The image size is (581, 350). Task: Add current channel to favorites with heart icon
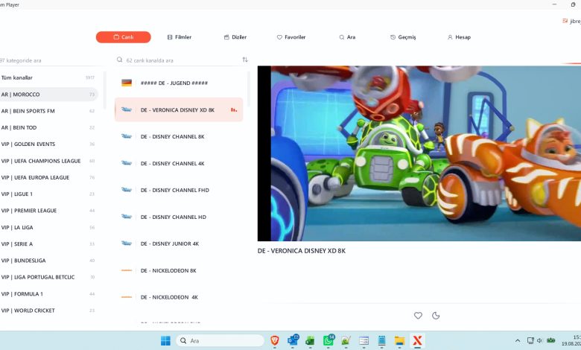click(418, 316)
